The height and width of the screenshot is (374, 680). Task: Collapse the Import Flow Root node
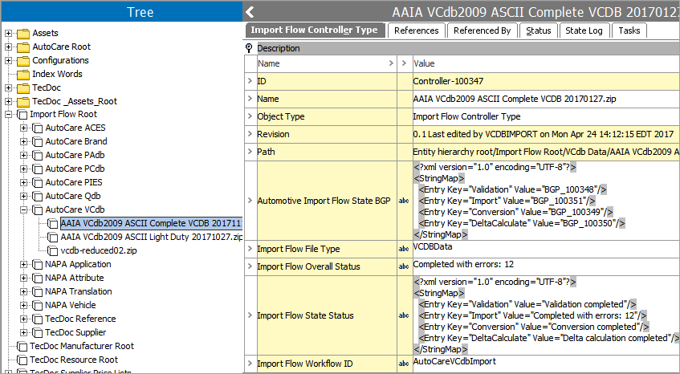click(8, 115)
